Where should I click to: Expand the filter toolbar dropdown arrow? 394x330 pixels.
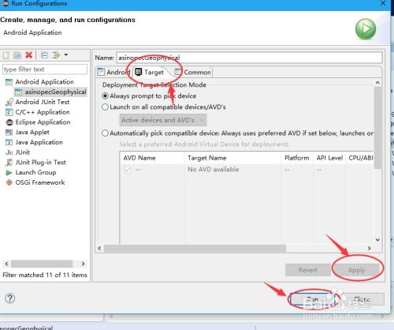[x=66, y=54]
